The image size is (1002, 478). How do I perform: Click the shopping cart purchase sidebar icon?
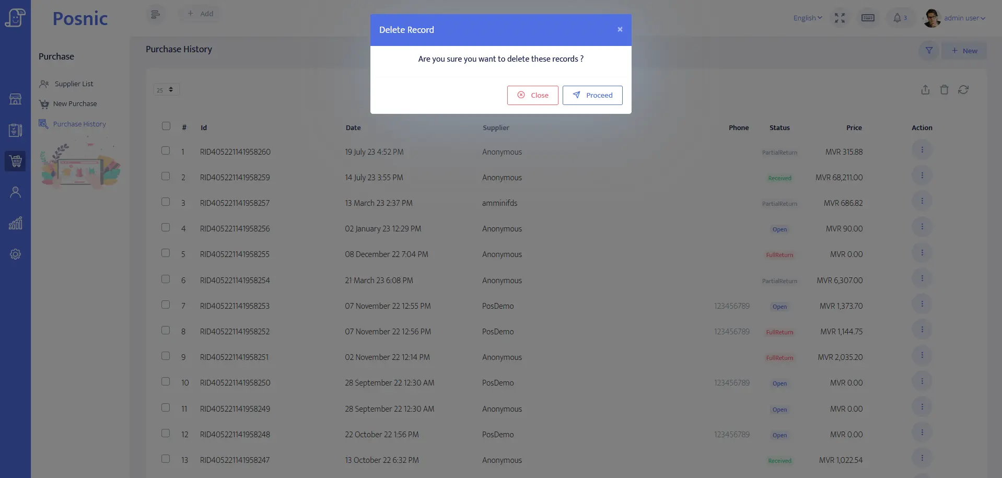(x=15, y=161)
